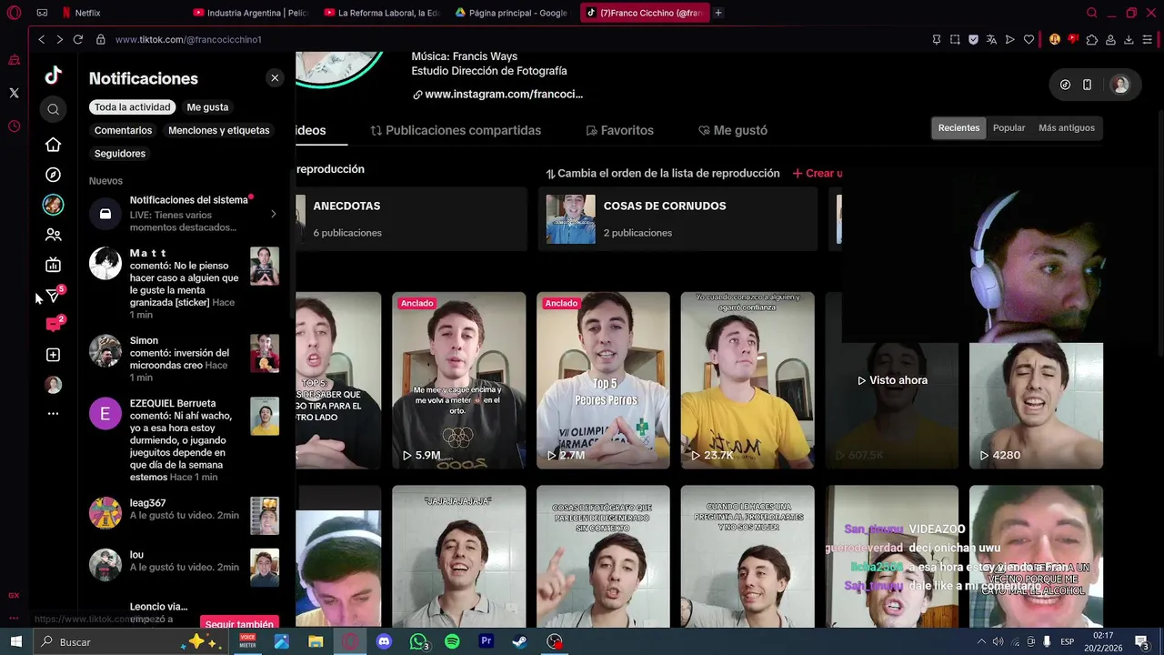Viewport: 1164px width, 655px height.
Task: Open the More three-dots menu in sidebar
Action: coord(53,414)
